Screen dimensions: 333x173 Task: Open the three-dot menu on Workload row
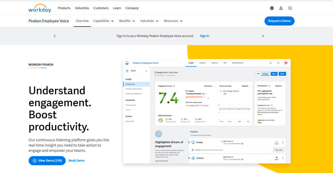[x=283, y=158]
